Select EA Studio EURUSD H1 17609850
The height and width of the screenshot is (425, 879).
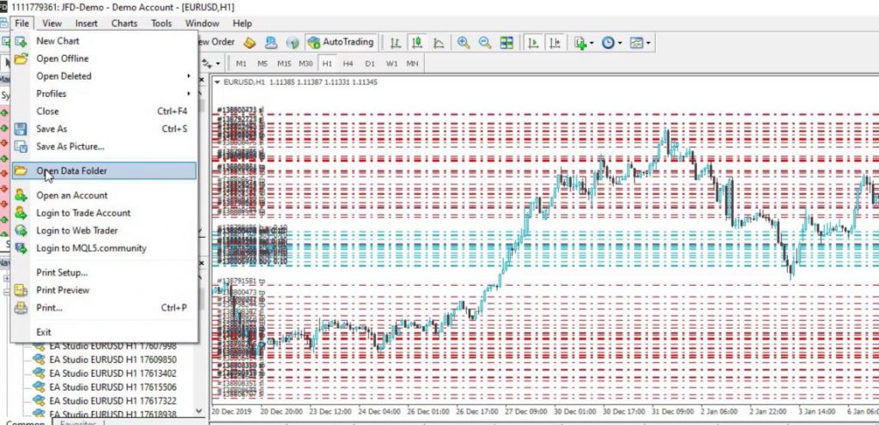pos(112,360)
